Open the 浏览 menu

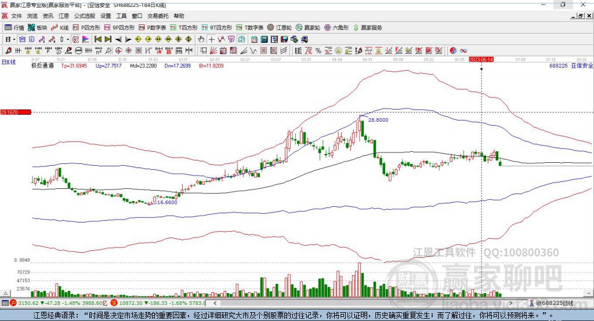point(32,16)
